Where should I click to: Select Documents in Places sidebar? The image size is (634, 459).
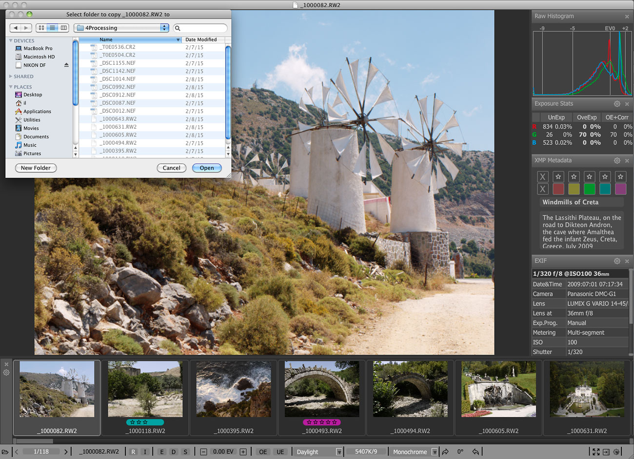tap(36, 136)
